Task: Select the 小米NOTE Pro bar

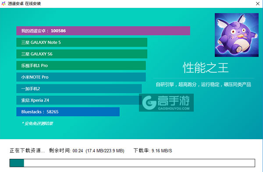Action: coord(81,77)
